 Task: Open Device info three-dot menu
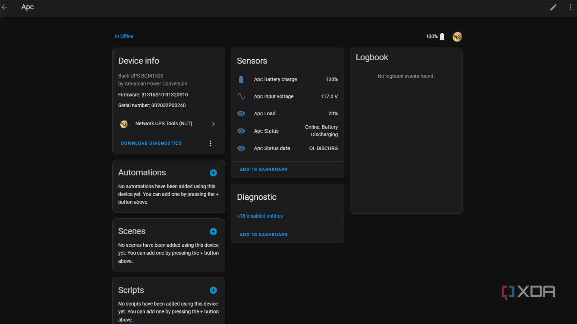point(210,143)
